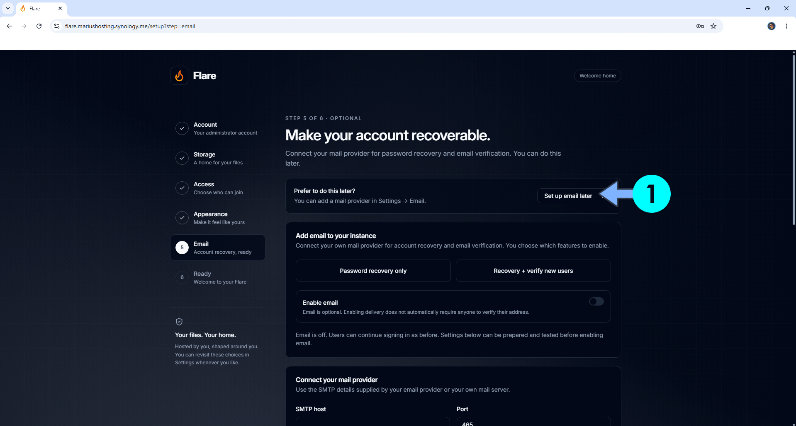The width and height of the screenshot is (796, 426).
Task: Select the Flare browser tab
Action: (x=41, y=8)
